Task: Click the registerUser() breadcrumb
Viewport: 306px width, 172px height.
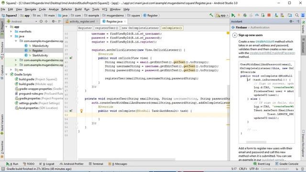Action: (x=107, y=28)
